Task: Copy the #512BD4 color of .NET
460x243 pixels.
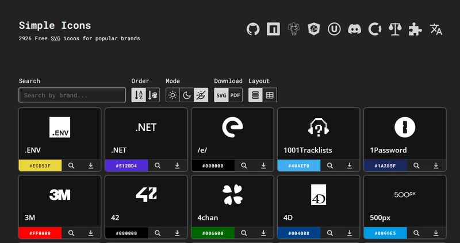Action: tap(126, 165)
